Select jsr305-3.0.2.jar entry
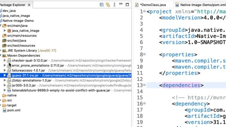The height and width of the screenshot is (127, 226). click(x=24, y=85)
